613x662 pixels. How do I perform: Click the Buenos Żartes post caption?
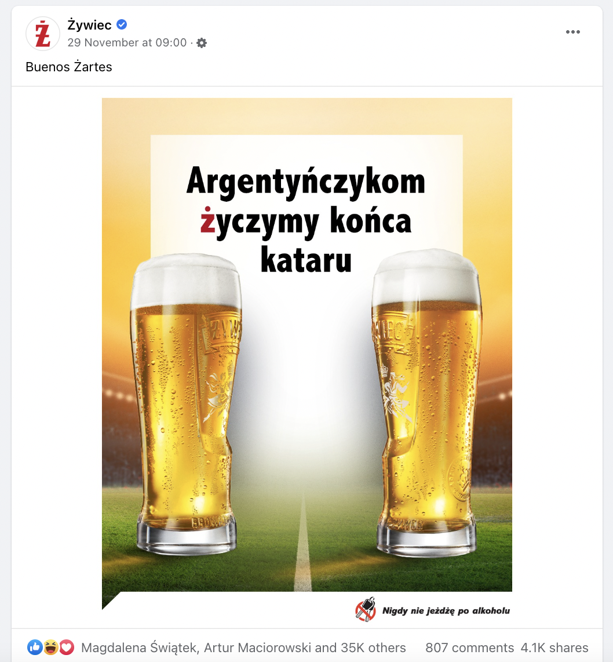click(x=69, y=67)
